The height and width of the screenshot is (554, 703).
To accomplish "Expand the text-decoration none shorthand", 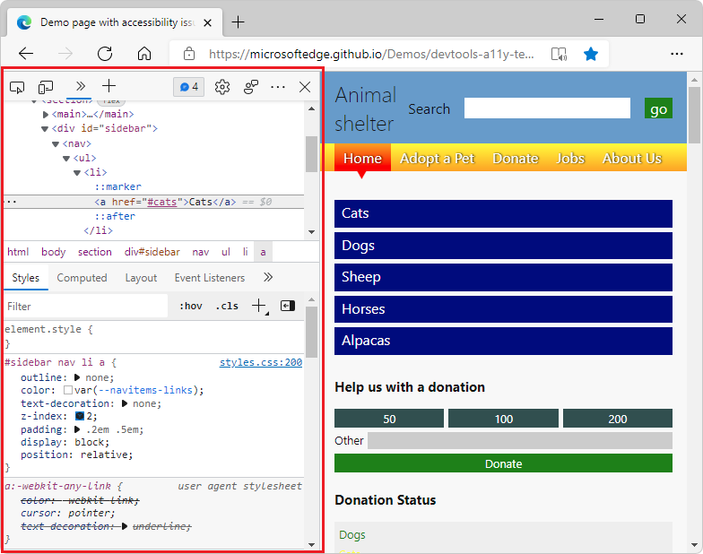I will (125, 403).
